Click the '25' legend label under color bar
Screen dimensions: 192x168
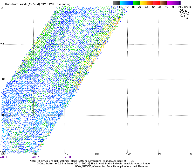point(147,7)
